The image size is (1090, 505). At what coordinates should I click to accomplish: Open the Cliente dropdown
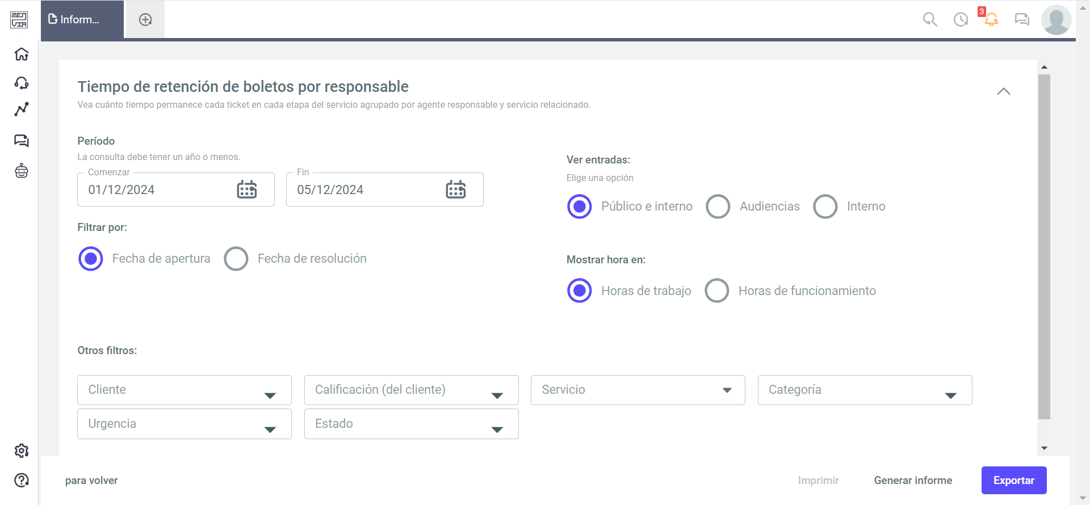(x=185, y=390)
